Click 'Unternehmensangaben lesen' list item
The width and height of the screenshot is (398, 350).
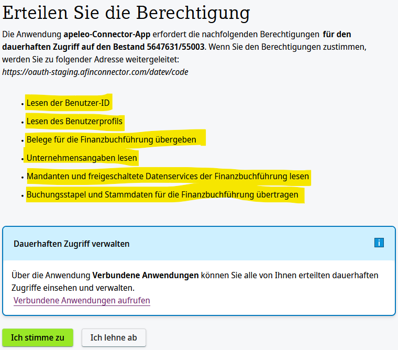(82, 158)
